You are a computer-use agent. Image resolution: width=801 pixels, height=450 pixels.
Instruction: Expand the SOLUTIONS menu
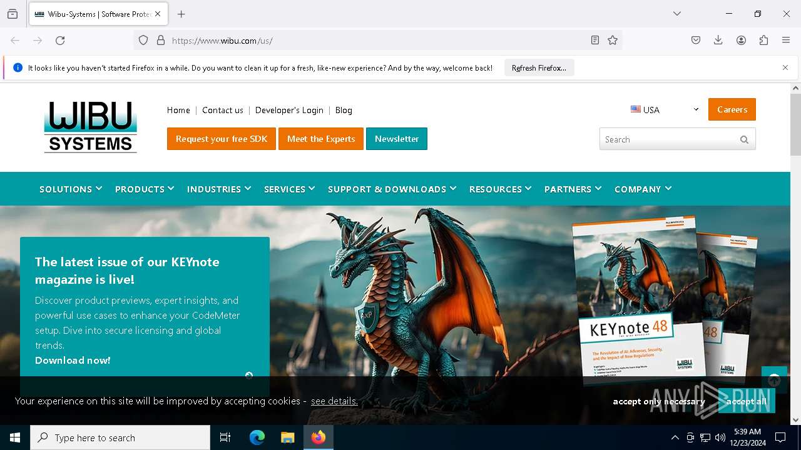pos(71,189)
